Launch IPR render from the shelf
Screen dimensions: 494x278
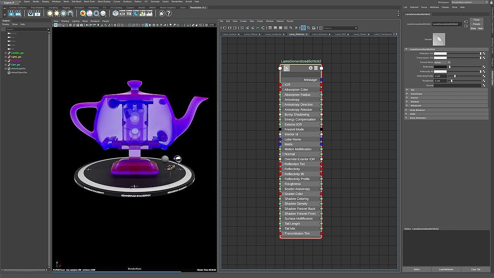(x=18, y=14)
